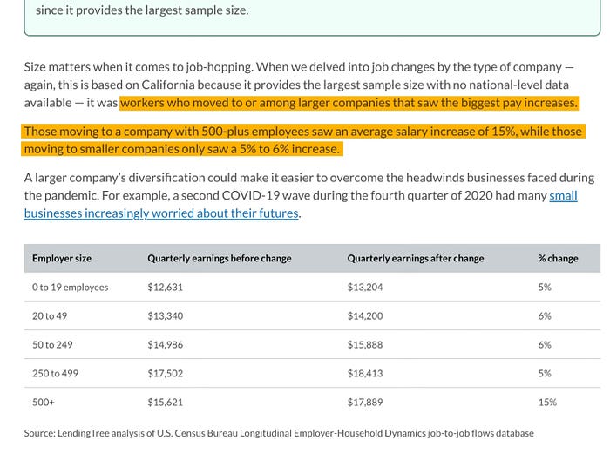Click highlighted text about biggest pay increases

(349, 103)
